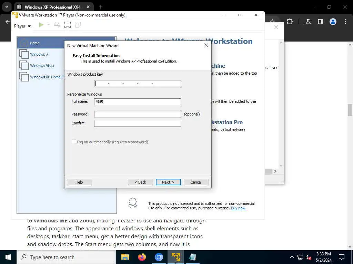Open Firefox from the taskbar

(x=142, y=257)
